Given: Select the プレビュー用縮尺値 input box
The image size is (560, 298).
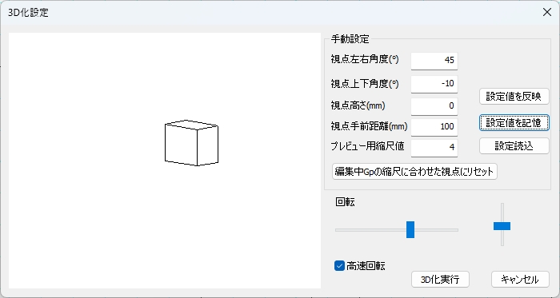Looking at the screenshot, I should 434,147.
